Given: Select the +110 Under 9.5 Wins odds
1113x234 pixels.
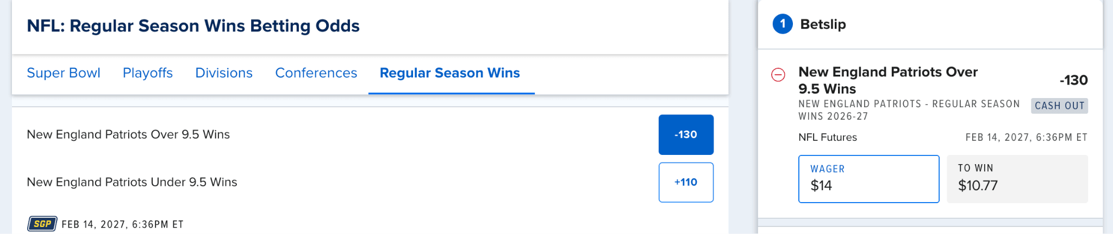Looking at the screenshot, I should (686, 182).
